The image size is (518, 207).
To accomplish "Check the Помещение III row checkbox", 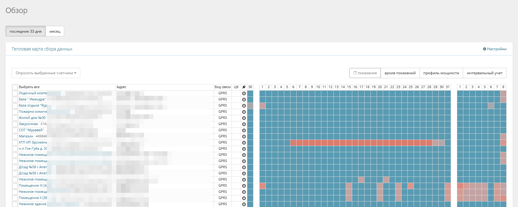I will (15, 186).
